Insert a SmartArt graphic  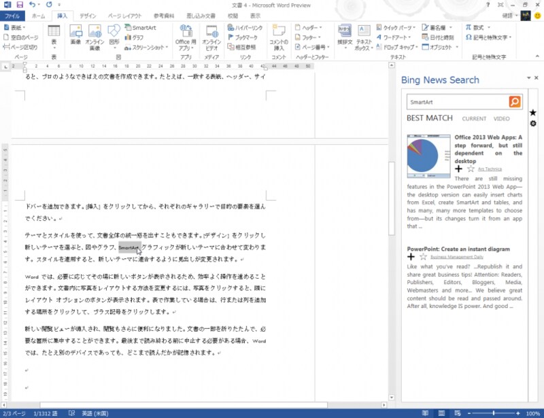pyautogui.click(x=141, y=28)
